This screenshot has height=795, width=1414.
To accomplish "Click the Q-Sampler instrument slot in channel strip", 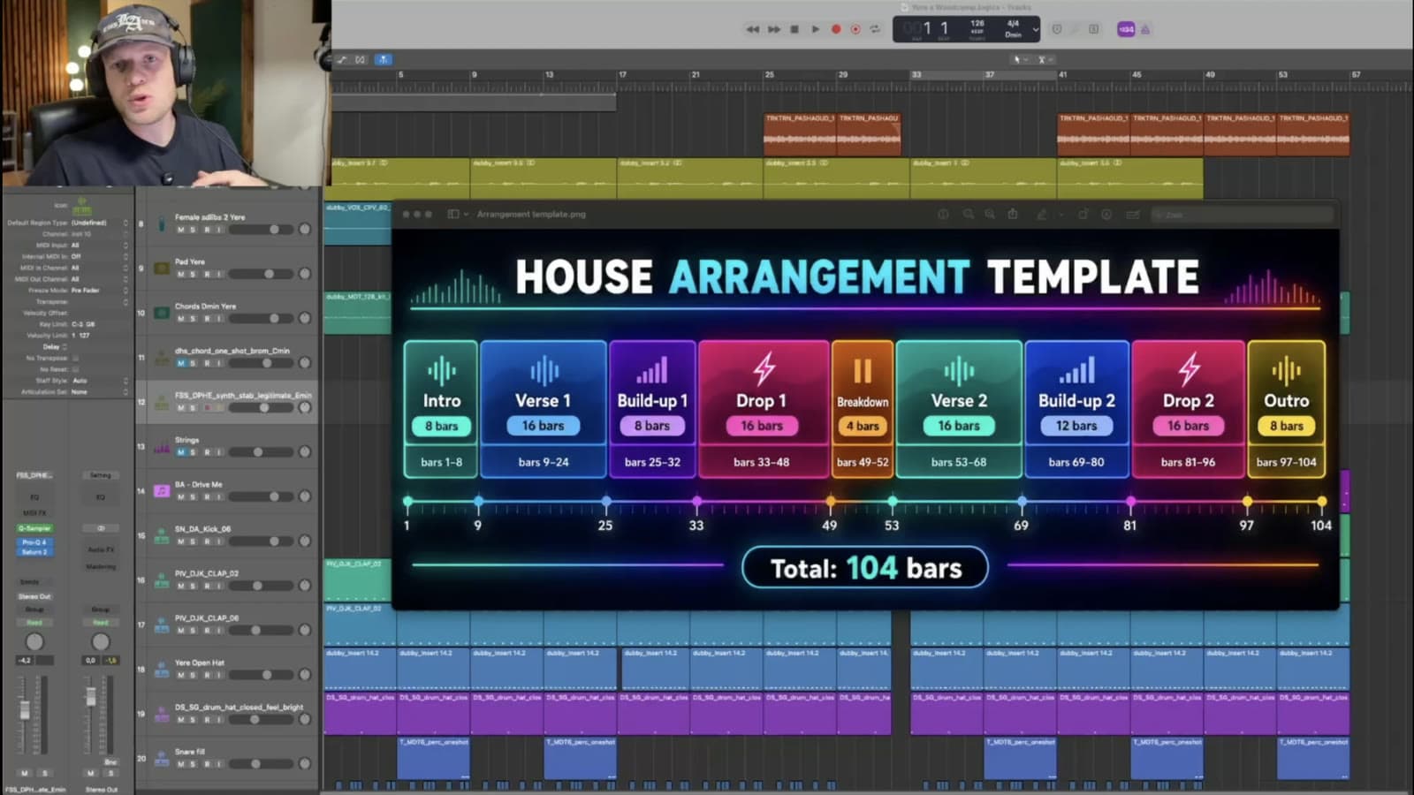I will (34, 528).
